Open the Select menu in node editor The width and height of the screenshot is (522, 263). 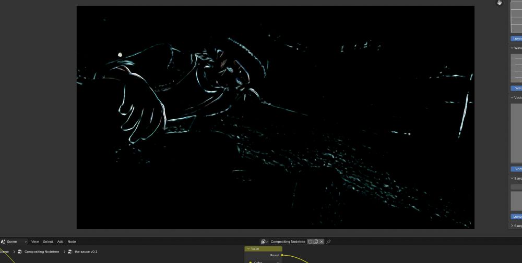(x=48, y=242)
